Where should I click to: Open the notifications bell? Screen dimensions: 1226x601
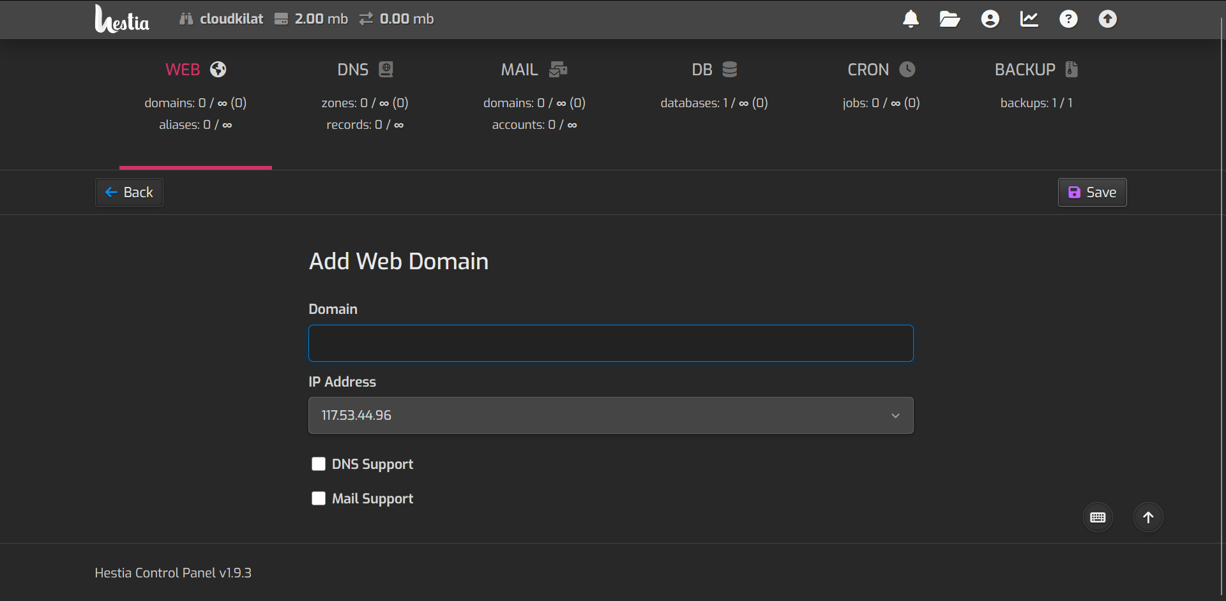coord(911,19)
